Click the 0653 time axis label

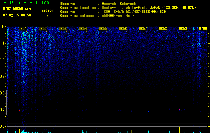(x=63, y=29)
